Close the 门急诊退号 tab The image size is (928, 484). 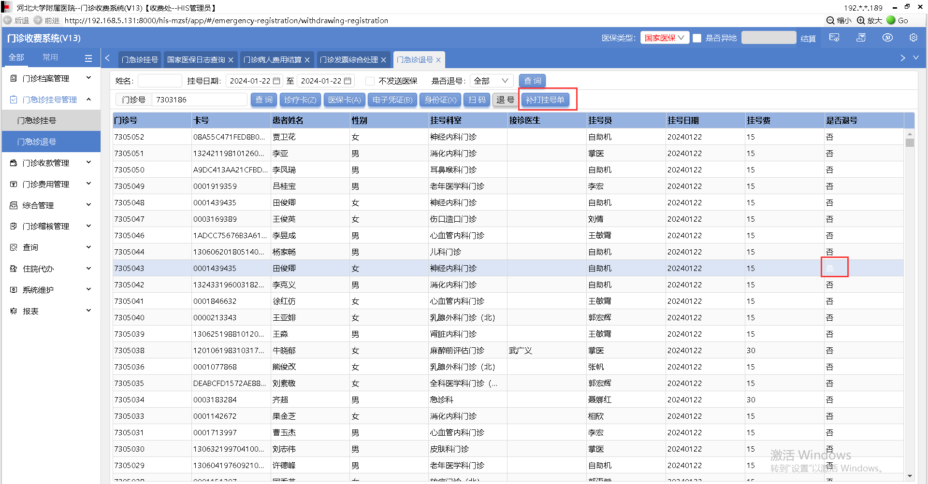point(438,60)
